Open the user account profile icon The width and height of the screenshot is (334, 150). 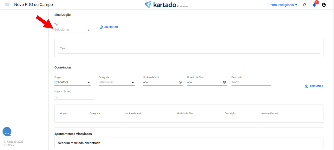click(324, 5)
